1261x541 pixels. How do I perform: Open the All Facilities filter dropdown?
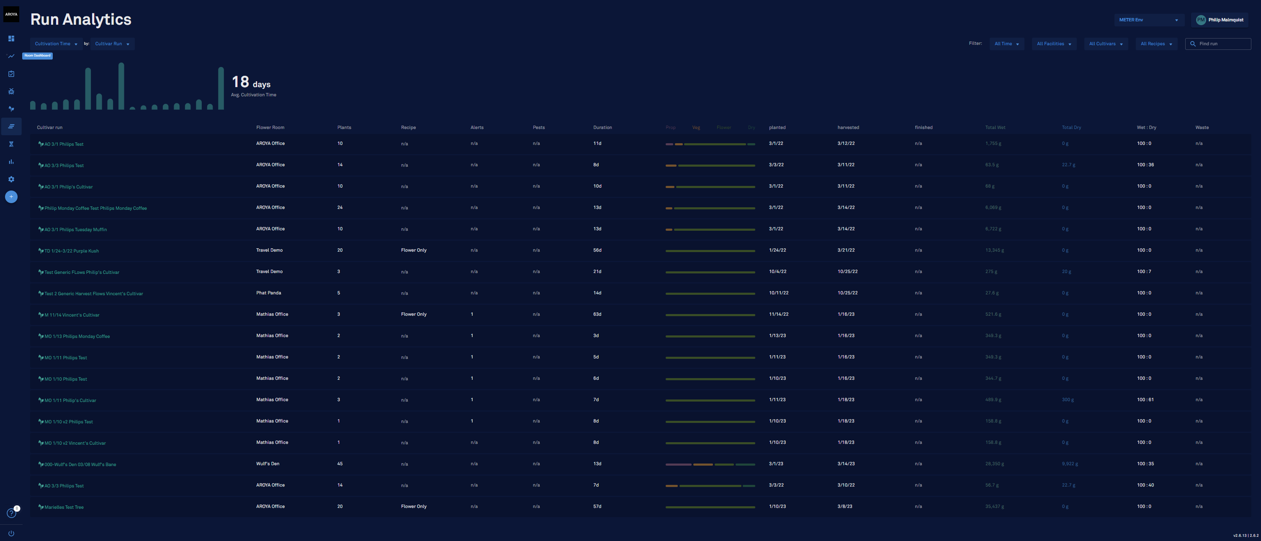[1054, 44]
